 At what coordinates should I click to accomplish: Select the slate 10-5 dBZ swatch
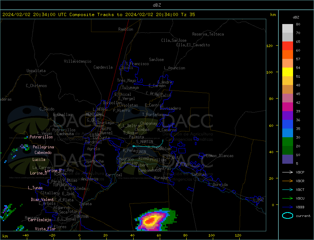point(287,159)
